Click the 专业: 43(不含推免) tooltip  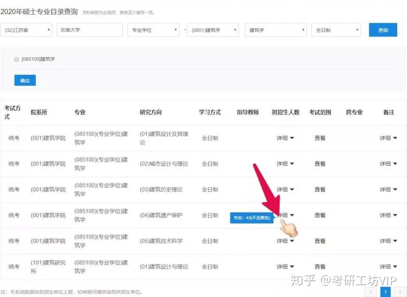click(252, 218)
